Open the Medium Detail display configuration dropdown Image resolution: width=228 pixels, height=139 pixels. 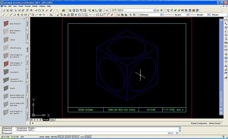215,123
